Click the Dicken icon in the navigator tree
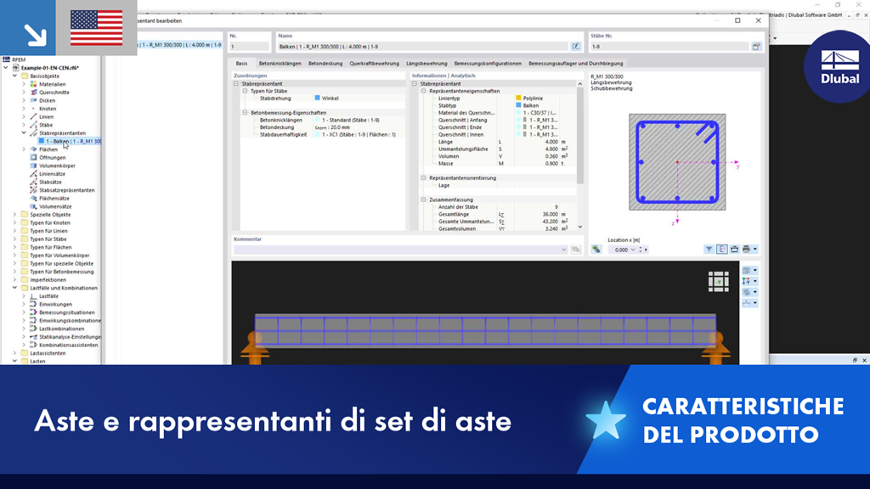Screen dimensions: 870x489 click(33, 100)
